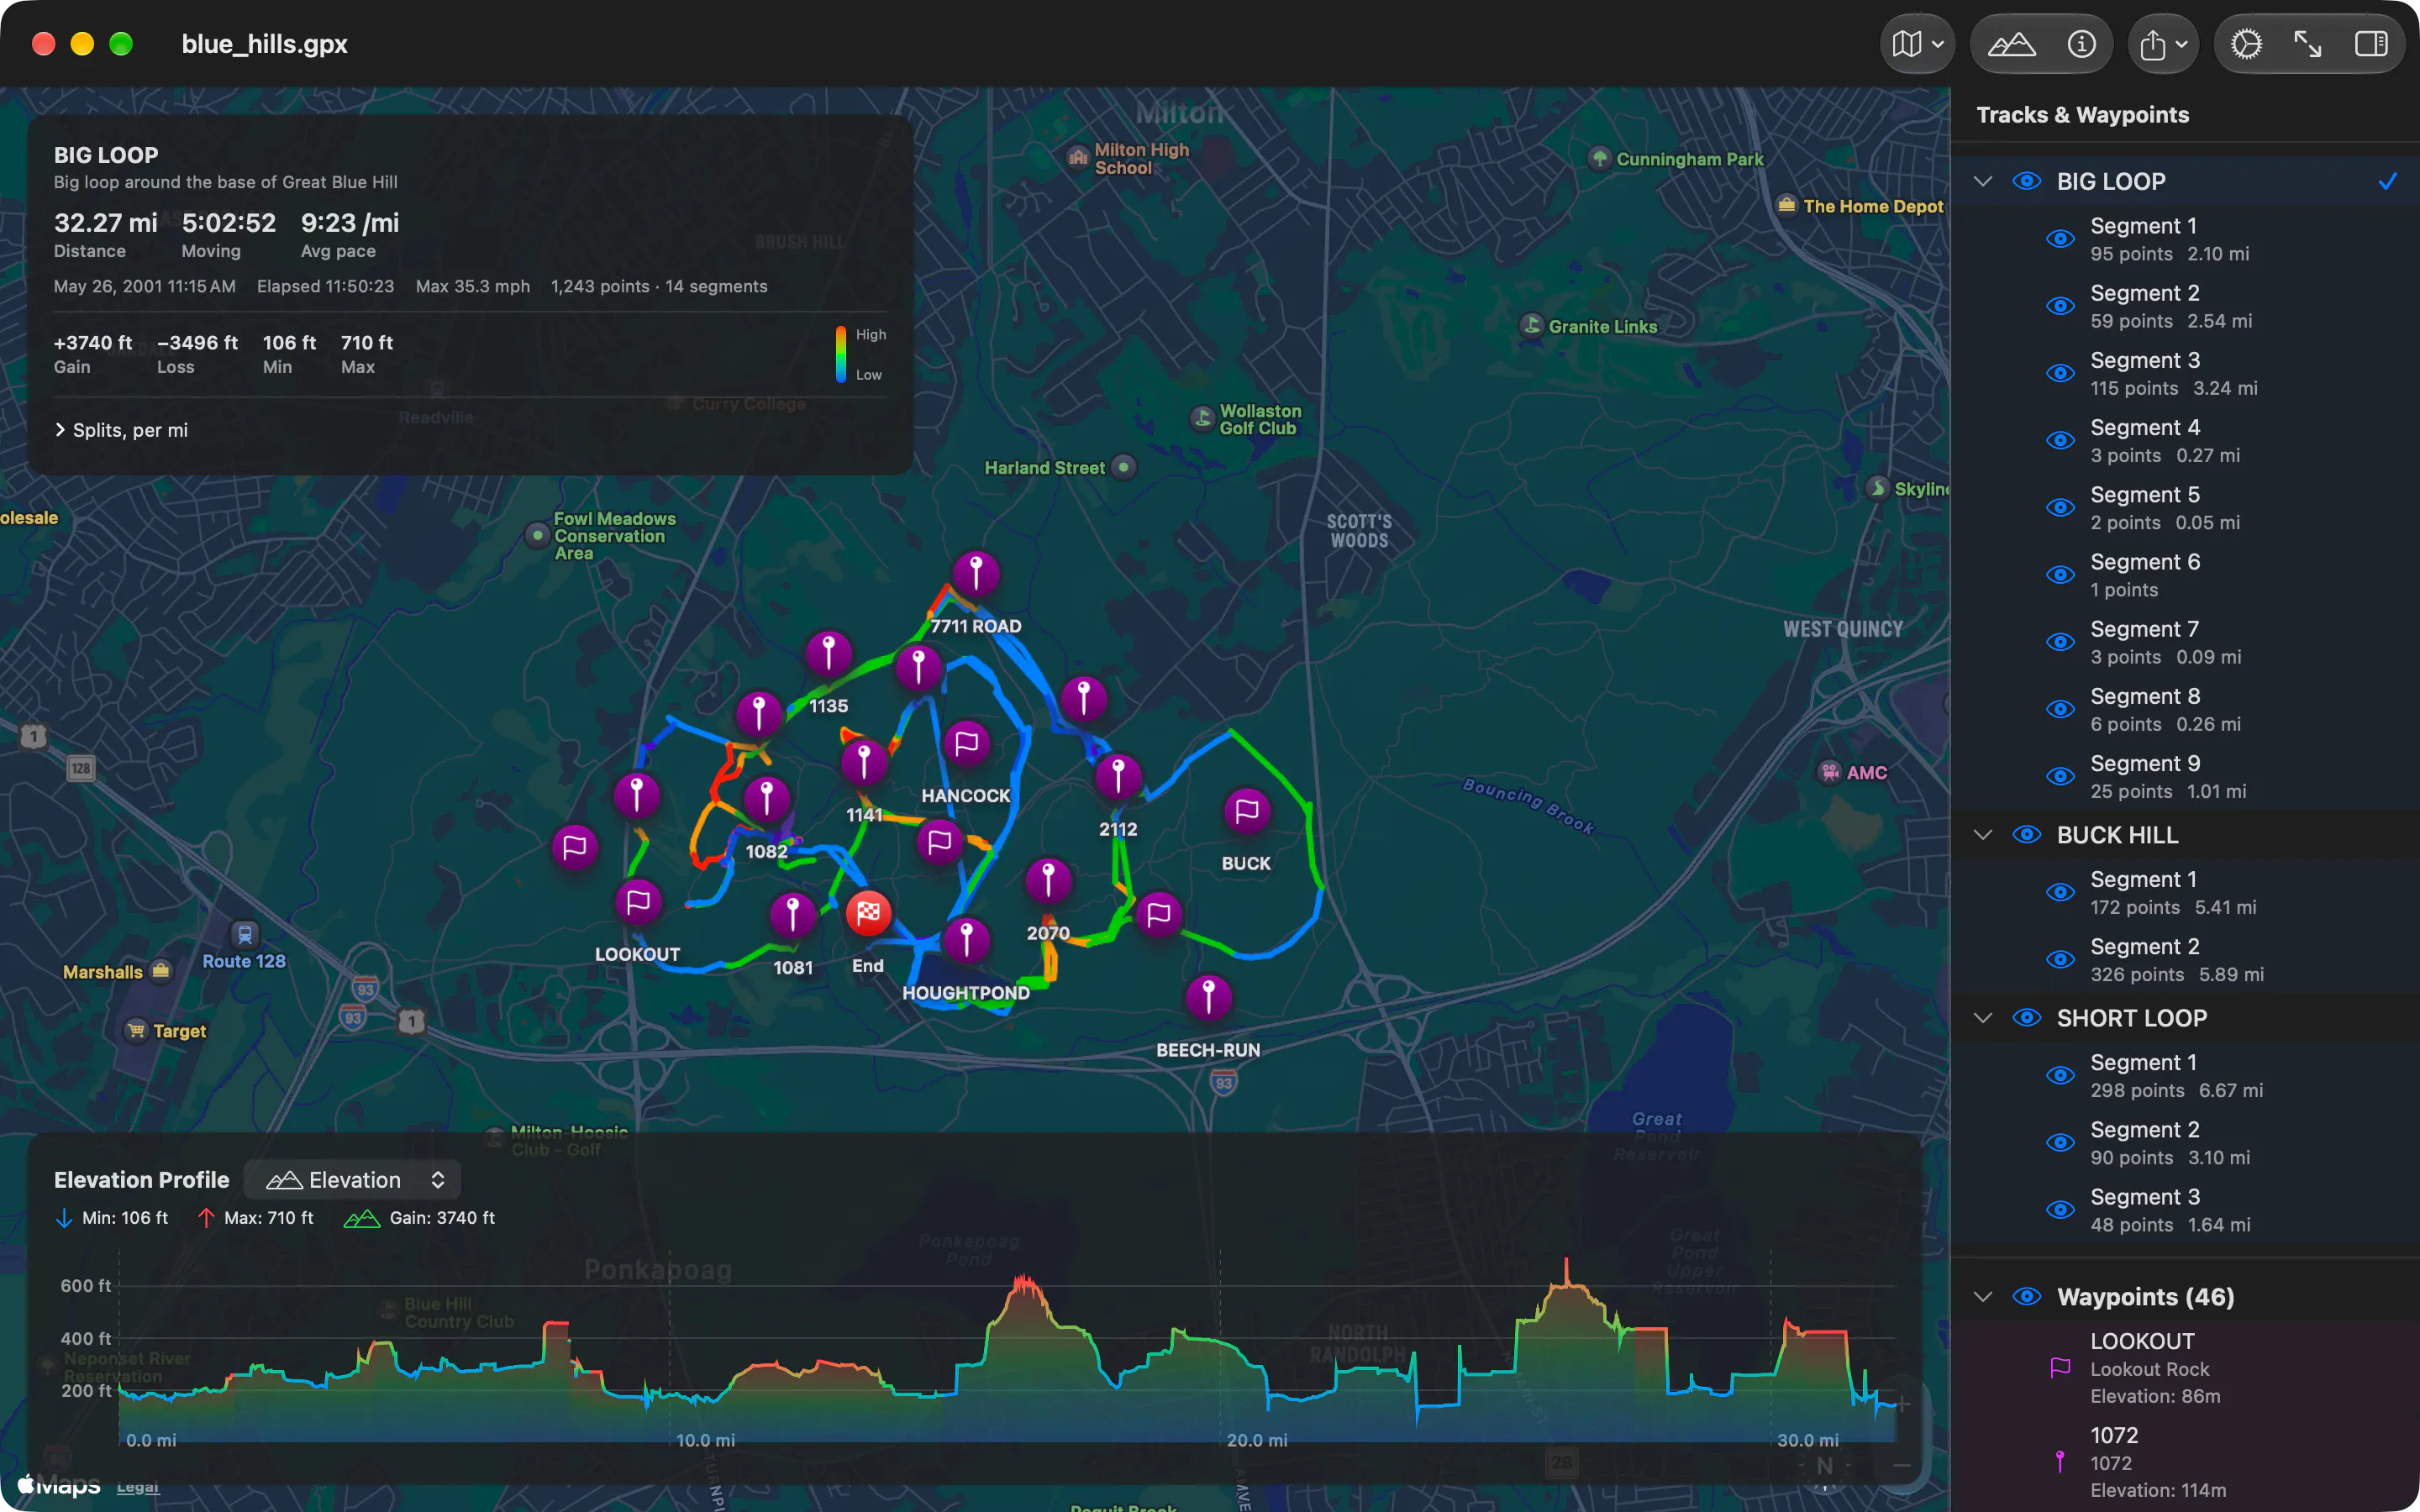Screen dimensions: 2420x1512
Task: Collapse the BUCK HILL track group
Action: [1983, 835]
